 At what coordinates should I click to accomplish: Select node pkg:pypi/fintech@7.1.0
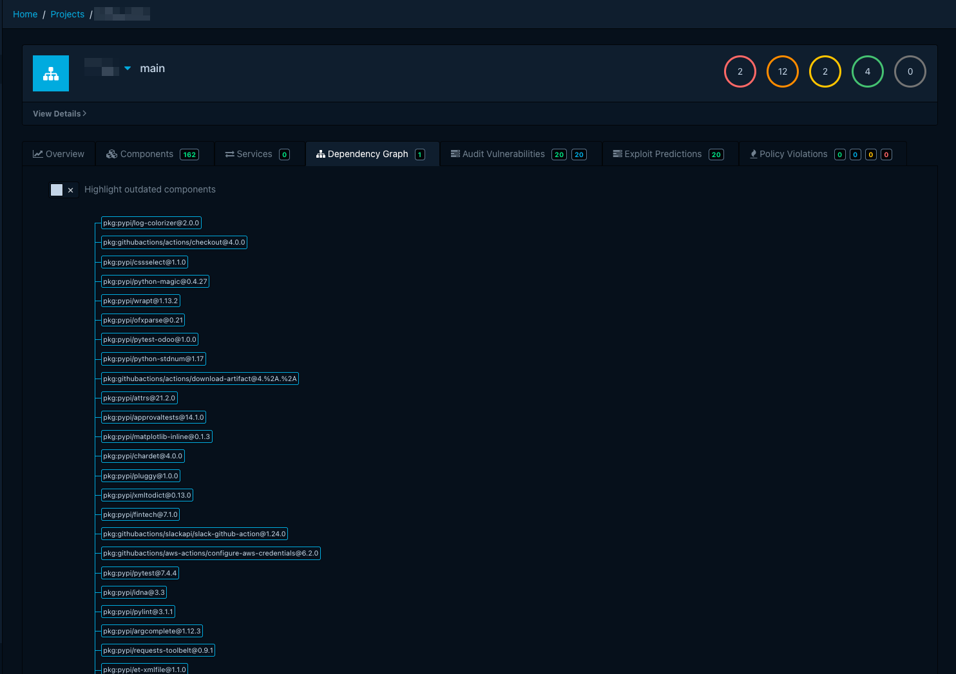(x=140, y=514)
